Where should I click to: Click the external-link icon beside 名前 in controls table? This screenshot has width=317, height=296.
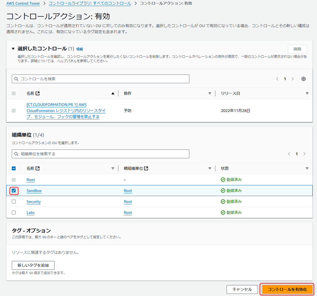(x=37, y=93)
